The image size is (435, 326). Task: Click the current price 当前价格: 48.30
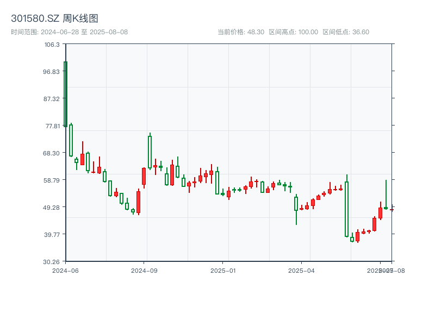(x=240, y=32)
